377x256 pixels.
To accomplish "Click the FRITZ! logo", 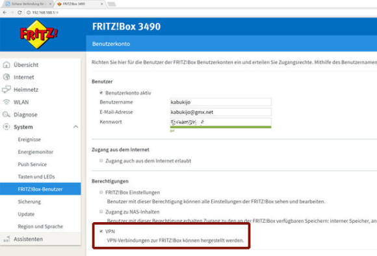I will coord(38,35).
